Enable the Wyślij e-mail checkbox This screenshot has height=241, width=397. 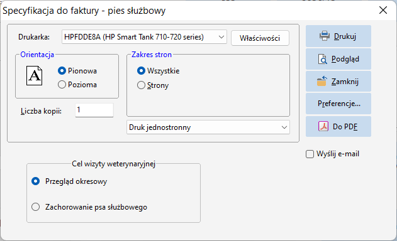click(x=310, y=154)
